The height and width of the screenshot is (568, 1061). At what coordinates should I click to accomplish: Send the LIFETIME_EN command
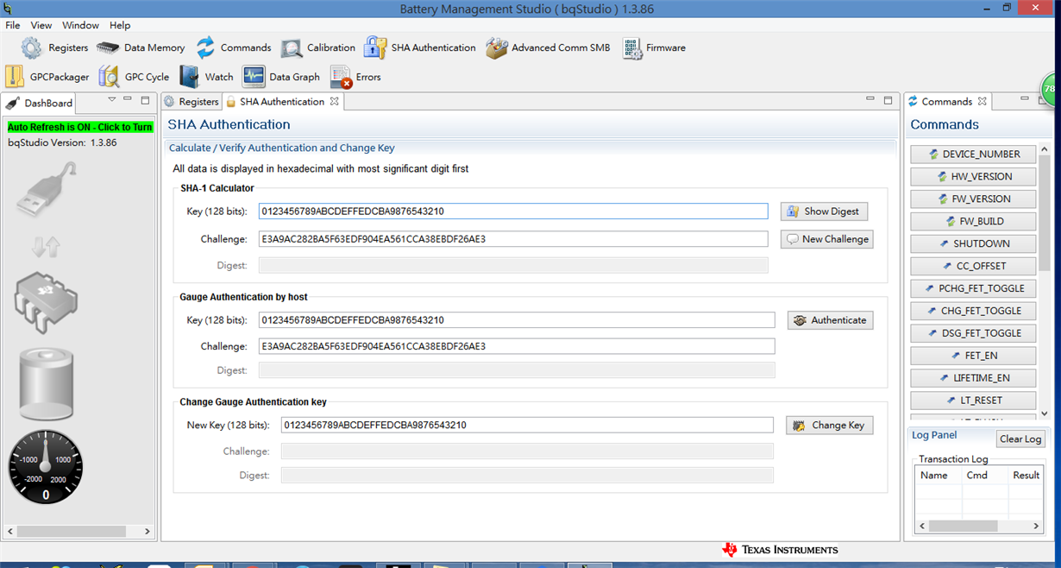click(x=974, y=379)
